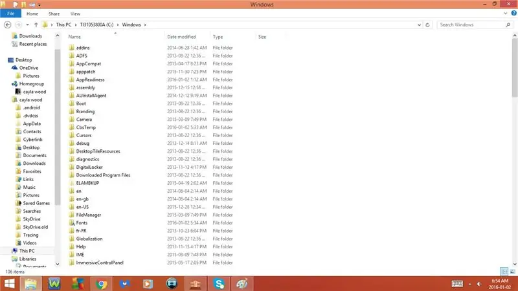518x291 pixels.
Task: Select the en-US folder
Action: [82, 207]
